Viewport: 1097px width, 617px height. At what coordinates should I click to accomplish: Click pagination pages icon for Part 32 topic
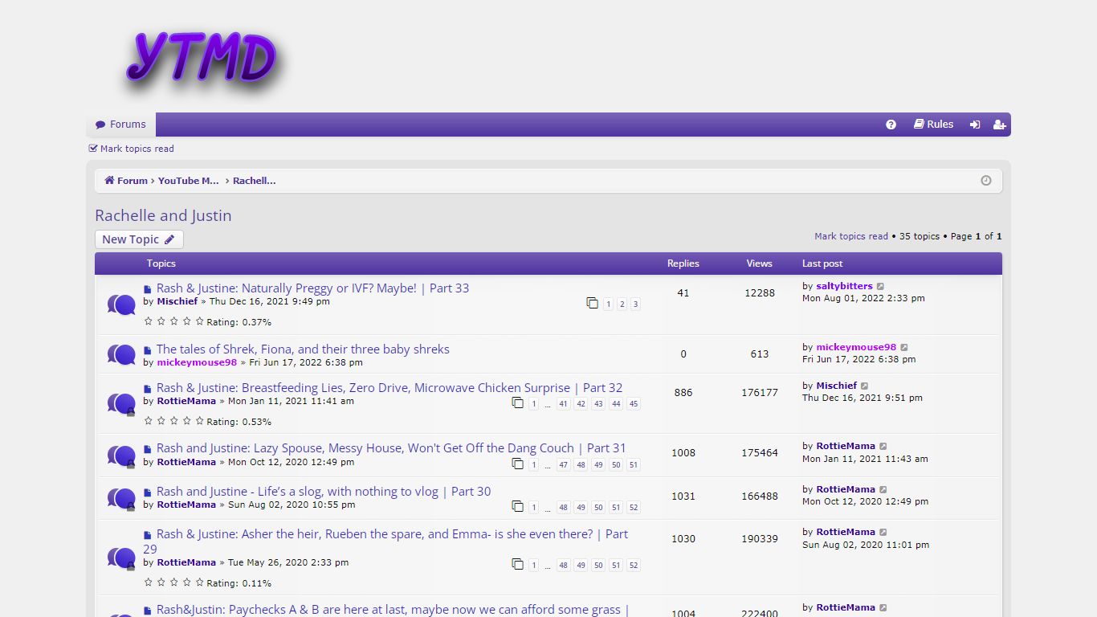point(518,402)
